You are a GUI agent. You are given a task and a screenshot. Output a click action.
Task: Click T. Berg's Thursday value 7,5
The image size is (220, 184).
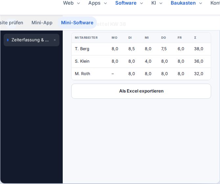164,49
